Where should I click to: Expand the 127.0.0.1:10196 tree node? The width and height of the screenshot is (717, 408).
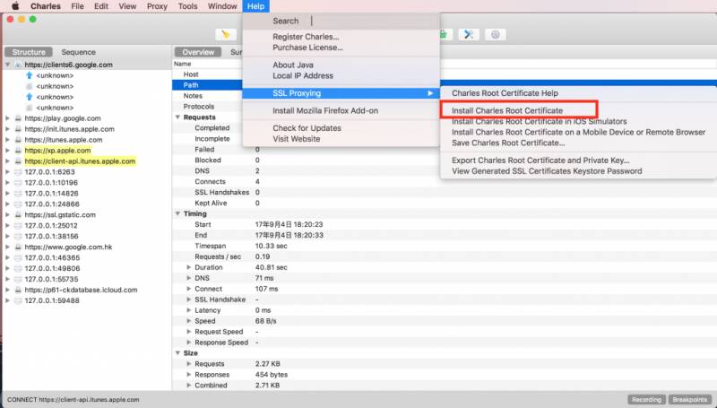(x=7, y=183)
